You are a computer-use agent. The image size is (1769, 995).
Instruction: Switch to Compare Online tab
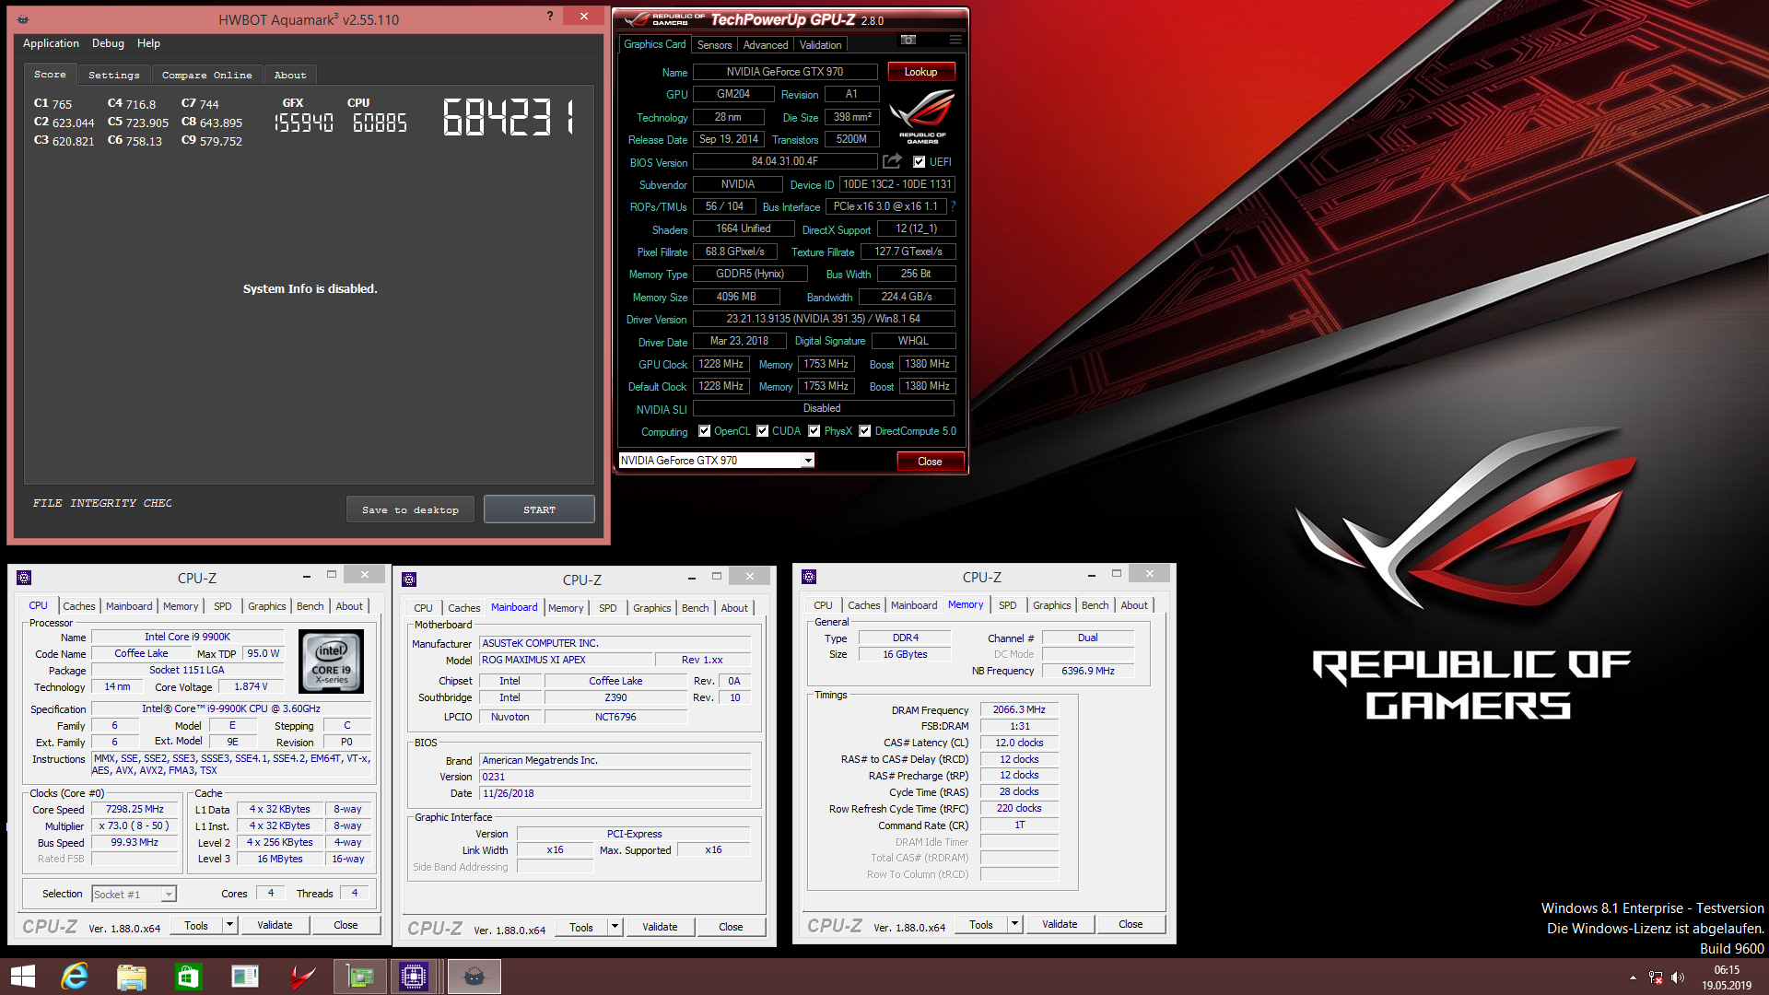pyautogui.click(x=206, y=76)
